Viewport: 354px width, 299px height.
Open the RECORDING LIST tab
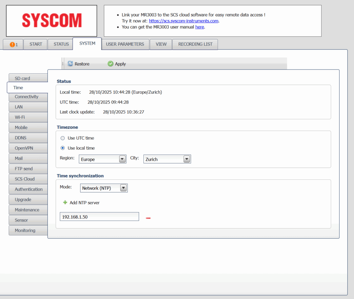tap(195, 44)
